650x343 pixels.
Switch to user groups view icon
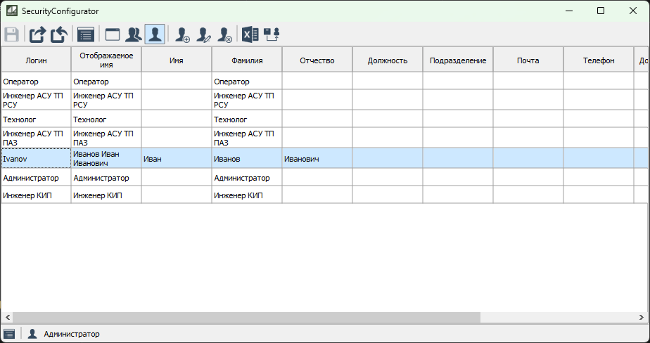coord(133,34)
